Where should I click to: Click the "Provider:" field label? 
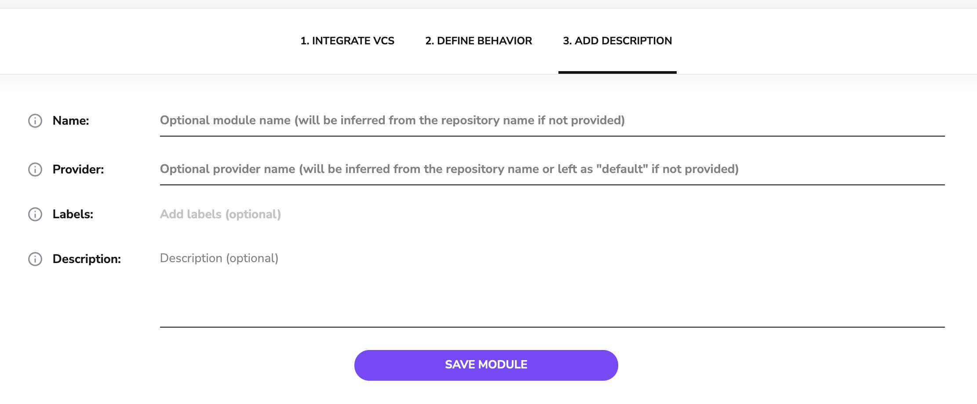(78, 170)
